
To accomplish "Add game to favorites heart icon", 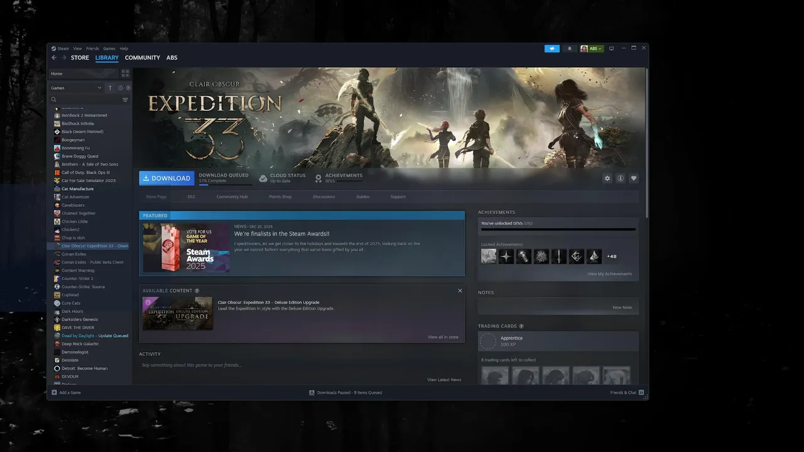I will click(634, 178).
